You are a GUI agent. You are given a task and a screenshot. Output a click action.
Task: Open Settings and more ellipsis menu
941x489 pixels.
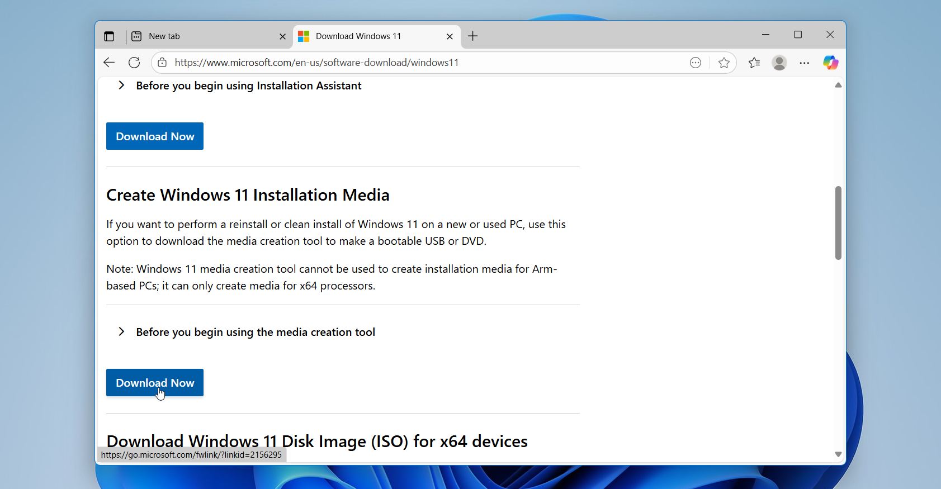[805, 63]
